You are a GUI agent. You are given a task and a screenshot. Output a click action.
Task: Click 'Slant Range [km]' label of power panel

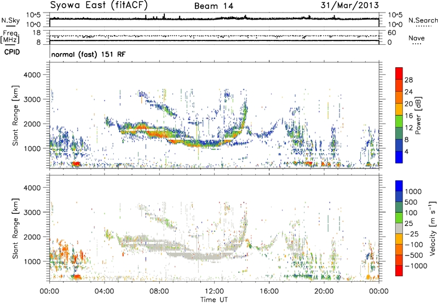[15, 115]
